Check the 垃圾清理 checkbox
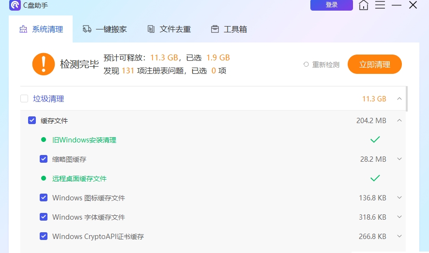This screenshot has width=429, height=253. [x=24, y=98]
